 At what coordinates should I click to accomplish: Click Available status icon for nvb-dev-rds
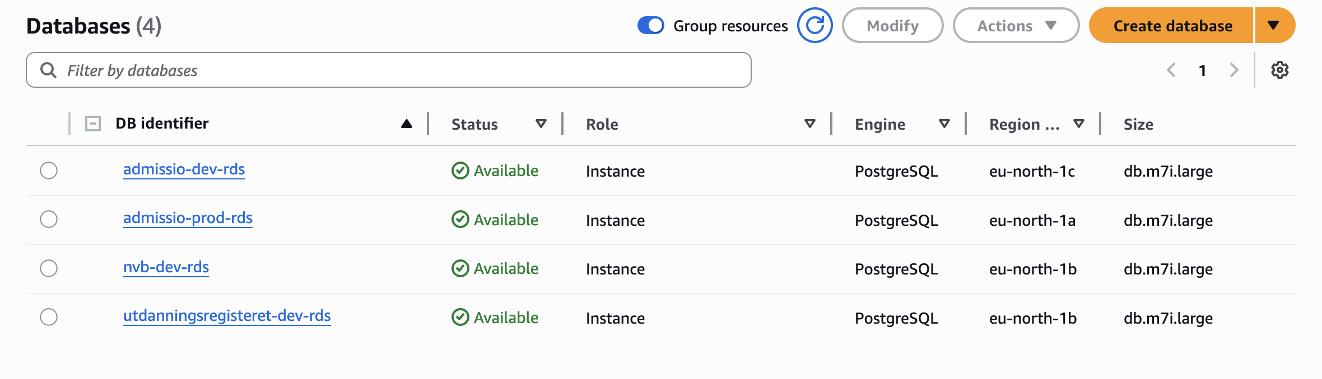pos(460,269)
